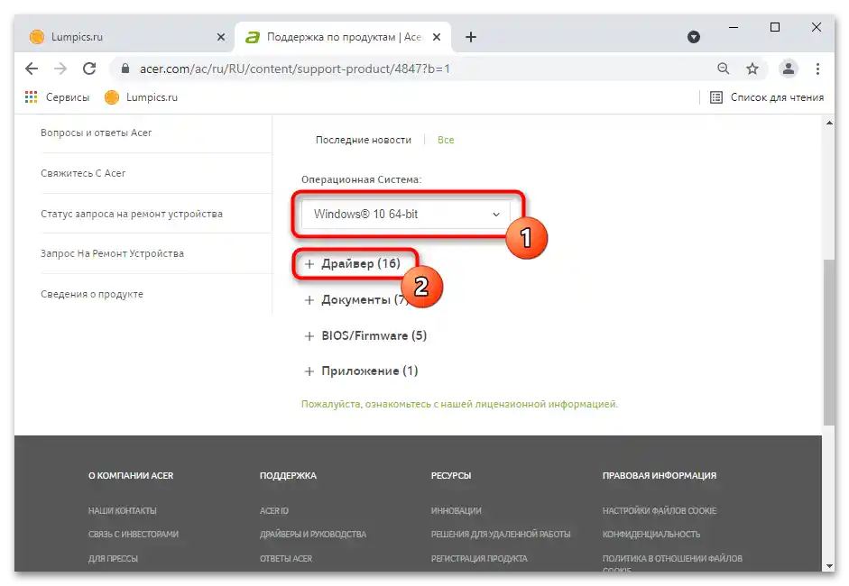The height and width of the screenshot is (586, 849).
Task: Expand the Приложение (1) section
Action: 361,371
